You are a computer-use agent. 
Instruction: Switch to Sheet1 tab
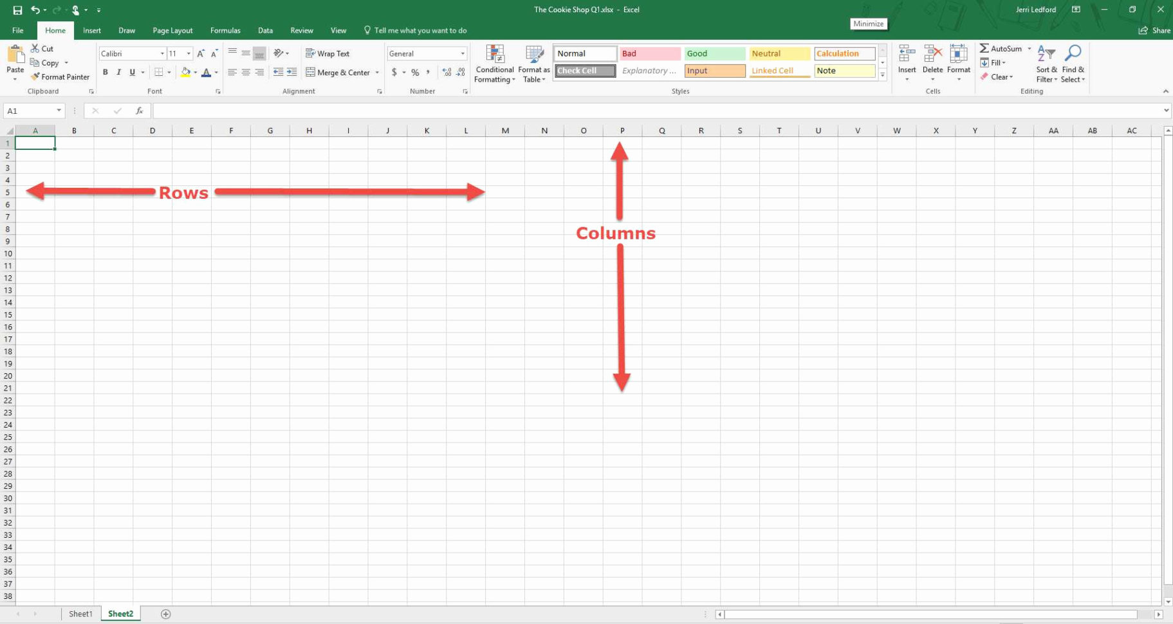80,614
